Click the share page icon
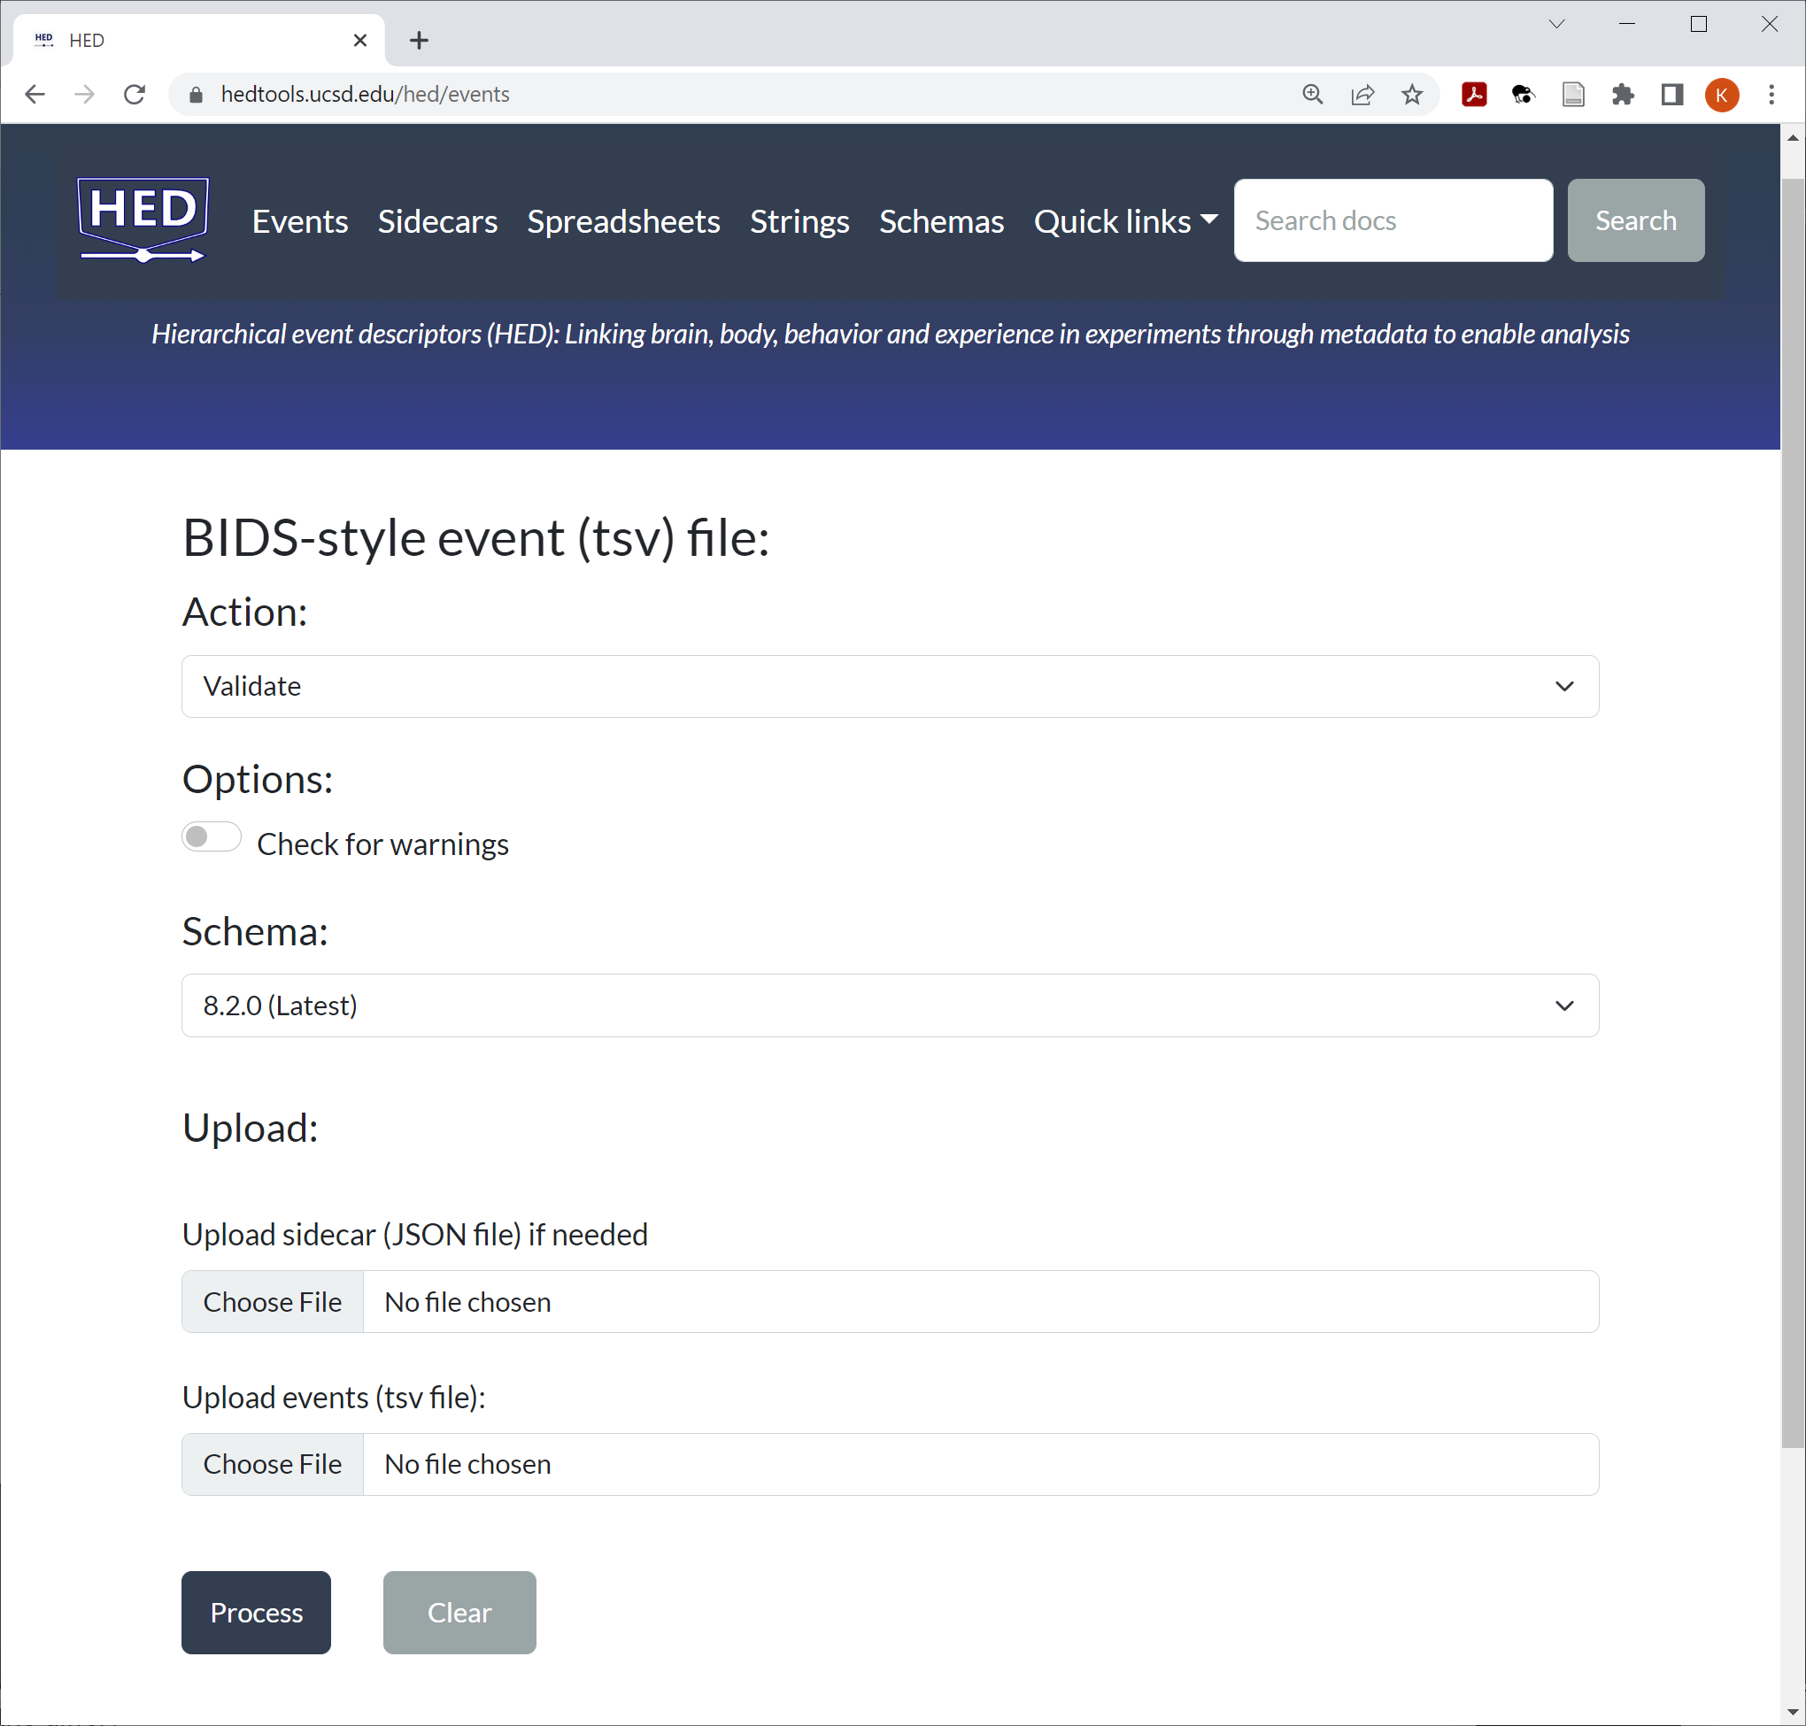Image resolution: width=1806 pixels, height=1726 pixels. [x=1362, y=95]
